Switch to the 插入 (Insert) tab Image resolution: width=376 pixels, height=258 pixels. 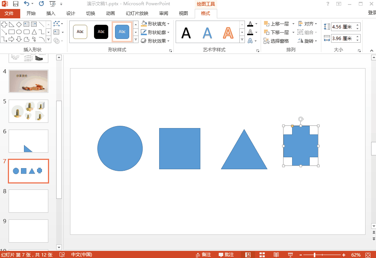click(x=51, y=13)
